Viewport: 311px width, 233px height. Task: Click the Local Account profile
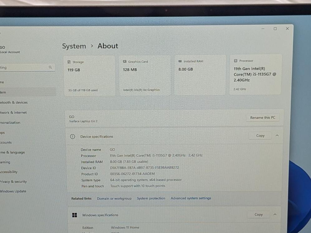pos(10,50)
